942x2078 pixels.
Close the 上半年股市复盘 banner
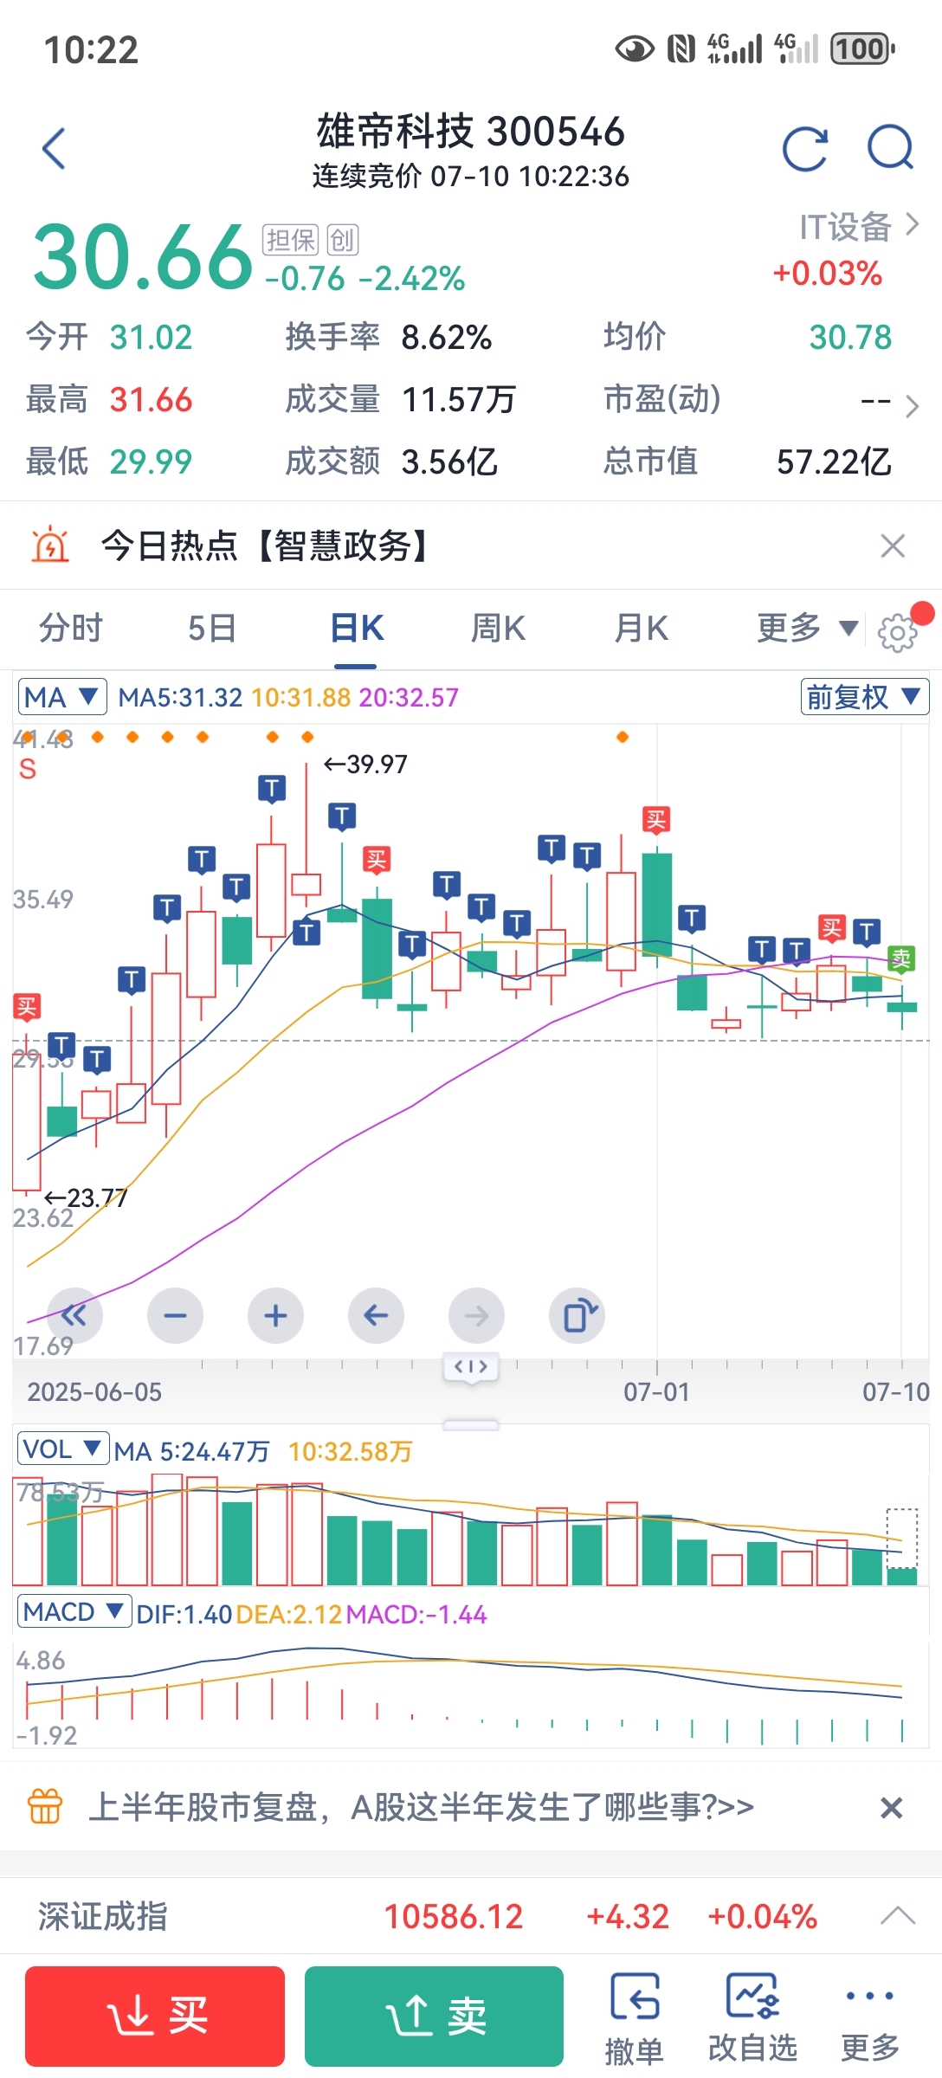tap(891, 1808)
